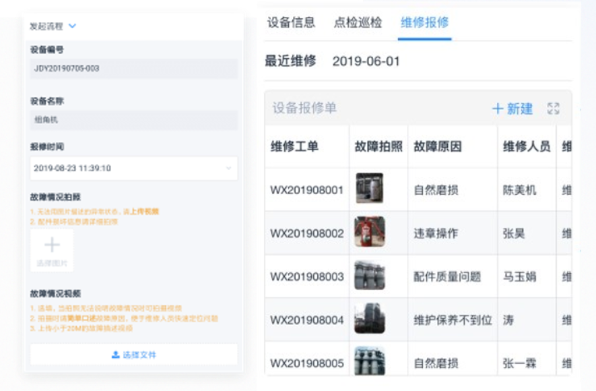Click the repair person 马玉娟
This screenshot has width=596, height=391.
pyautogui.click(x=519, y=277)
